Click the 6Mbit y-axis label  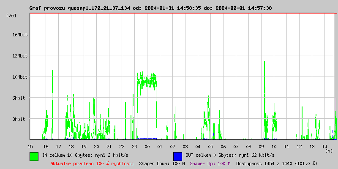point(20,98)
